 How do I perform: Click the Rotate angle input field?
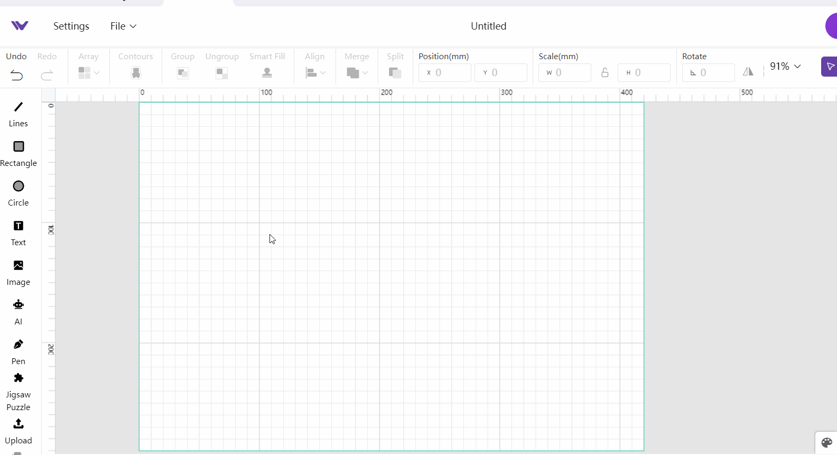[709, 72]
